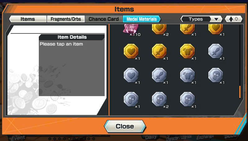Screen dimensions: 248x141
Task: Pick the gold heart medal with x2
Action: [x=159, y=29]
